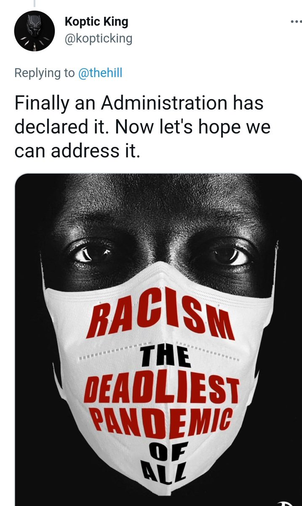Viewport: 302px width, 506px height.
Task: Tap the 'Finally an Administration has' tweet line
Action: click(x=139, y=103)
